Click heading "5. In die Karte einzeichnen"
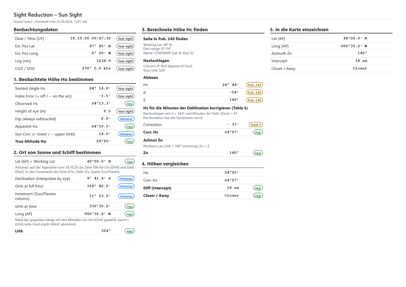 (299, 30)
